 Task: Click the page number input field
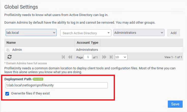tap(88, 57)
